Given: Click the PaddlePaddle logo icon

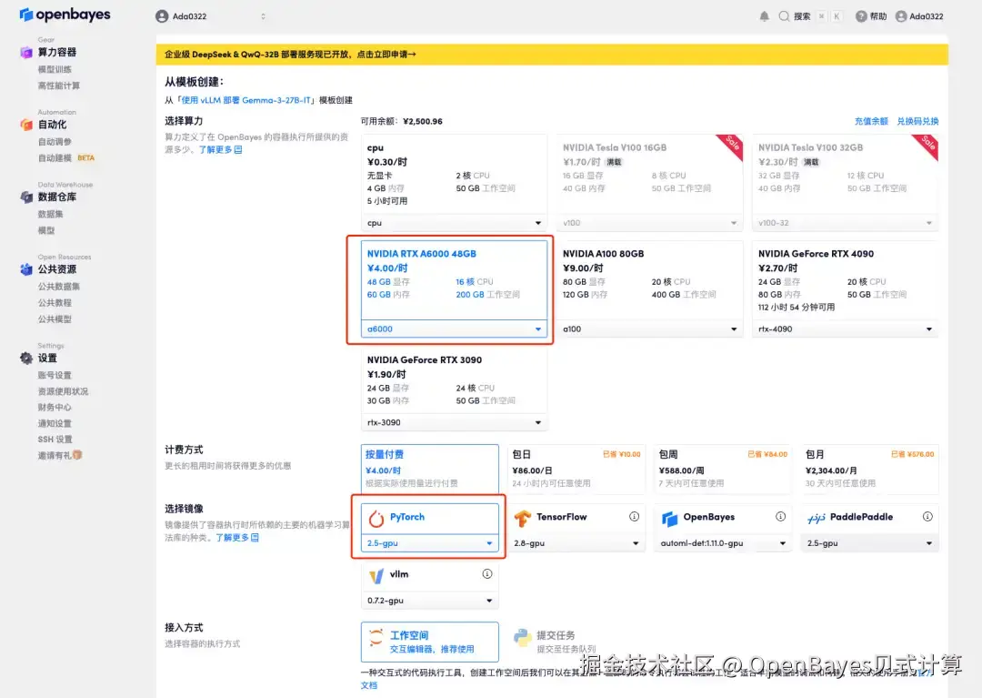Looking at the screenshot, I should pos(816,518).
